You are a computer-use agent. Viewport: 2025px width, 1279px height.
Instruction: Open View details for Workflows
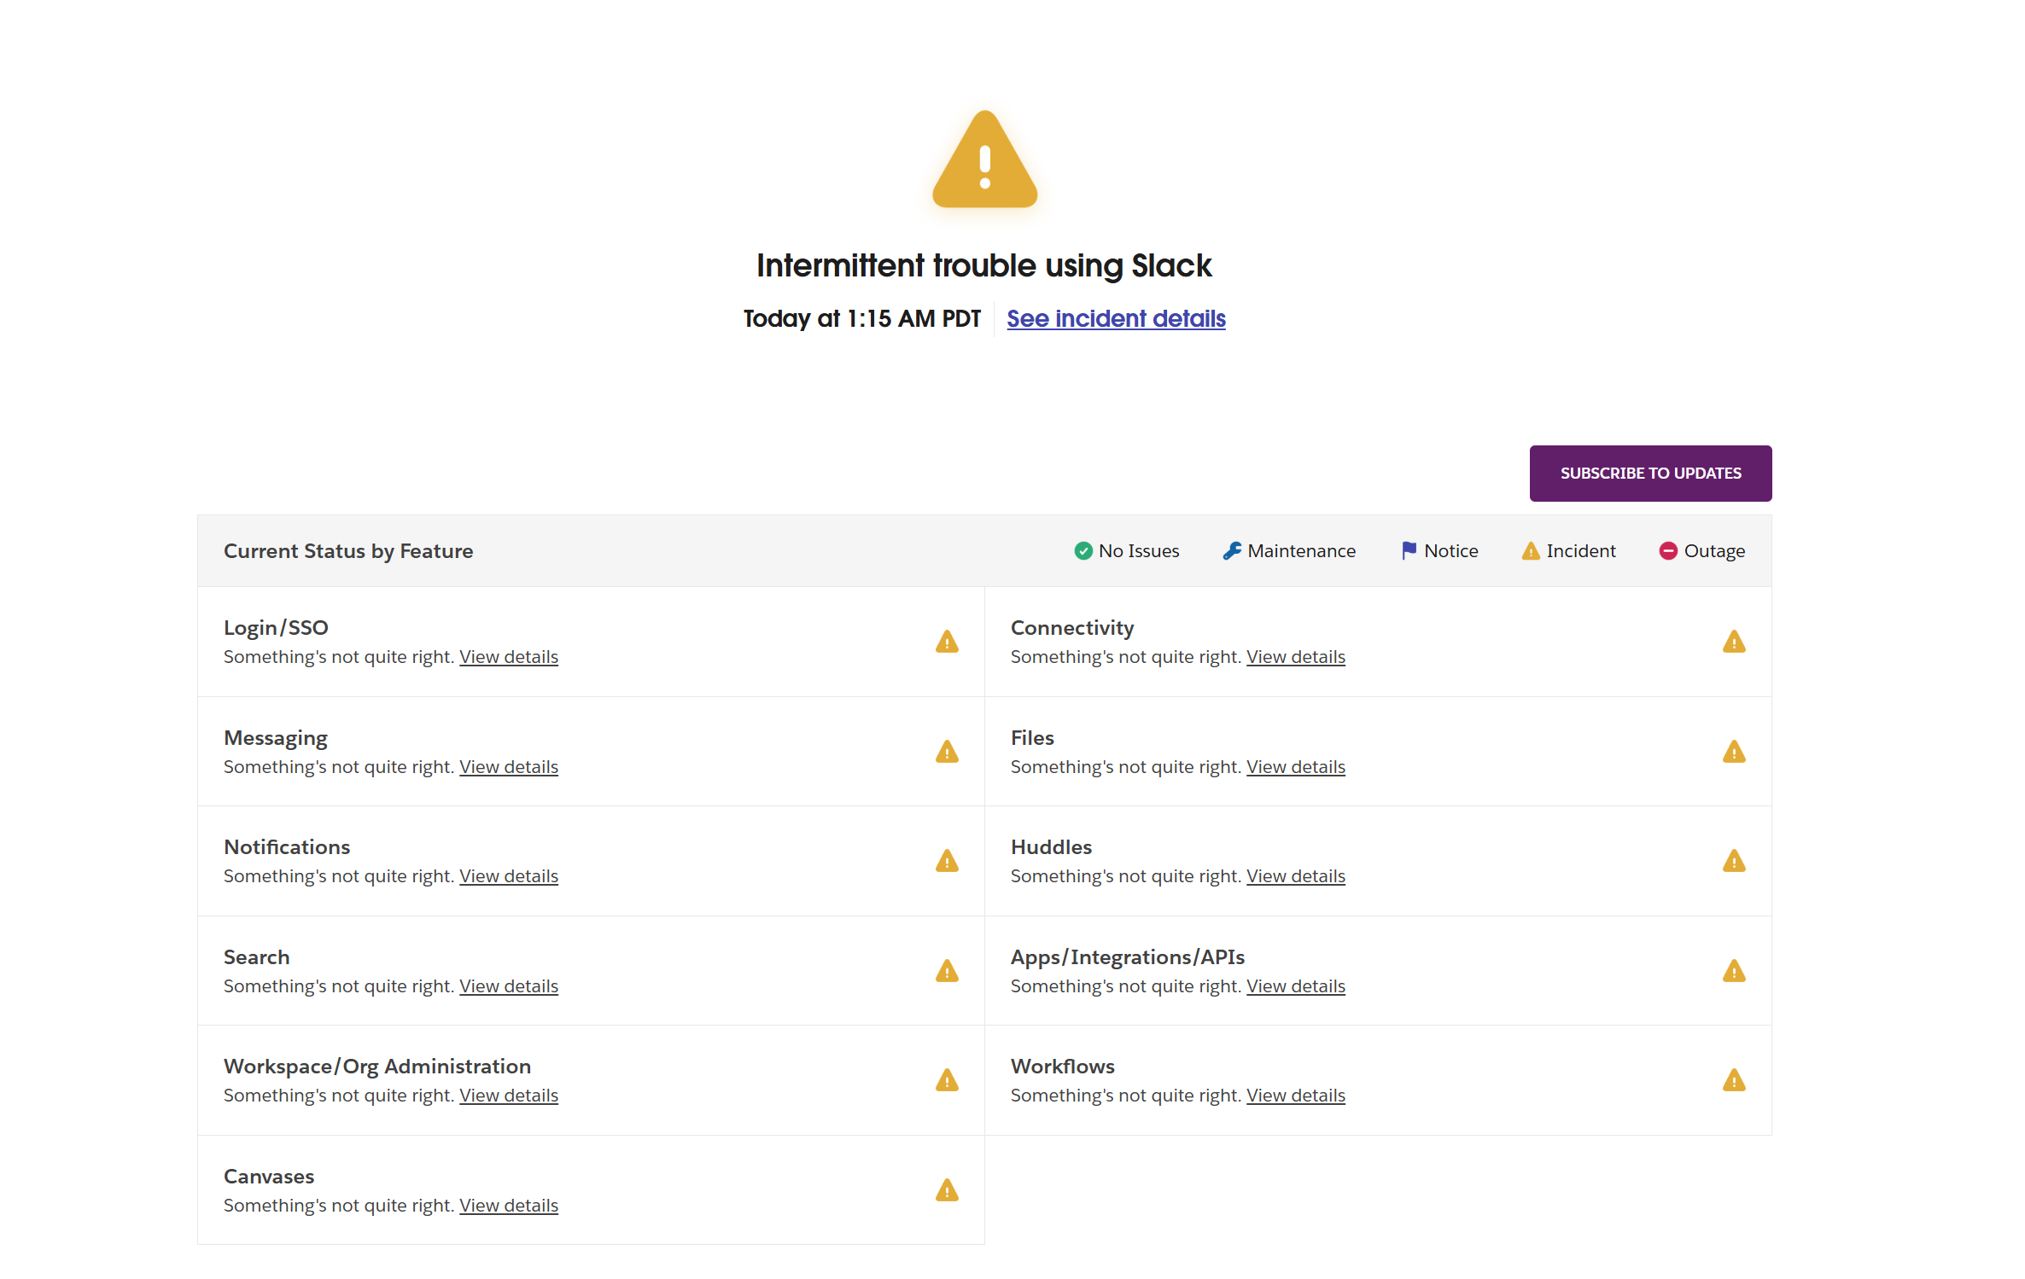(1295, 1095)
